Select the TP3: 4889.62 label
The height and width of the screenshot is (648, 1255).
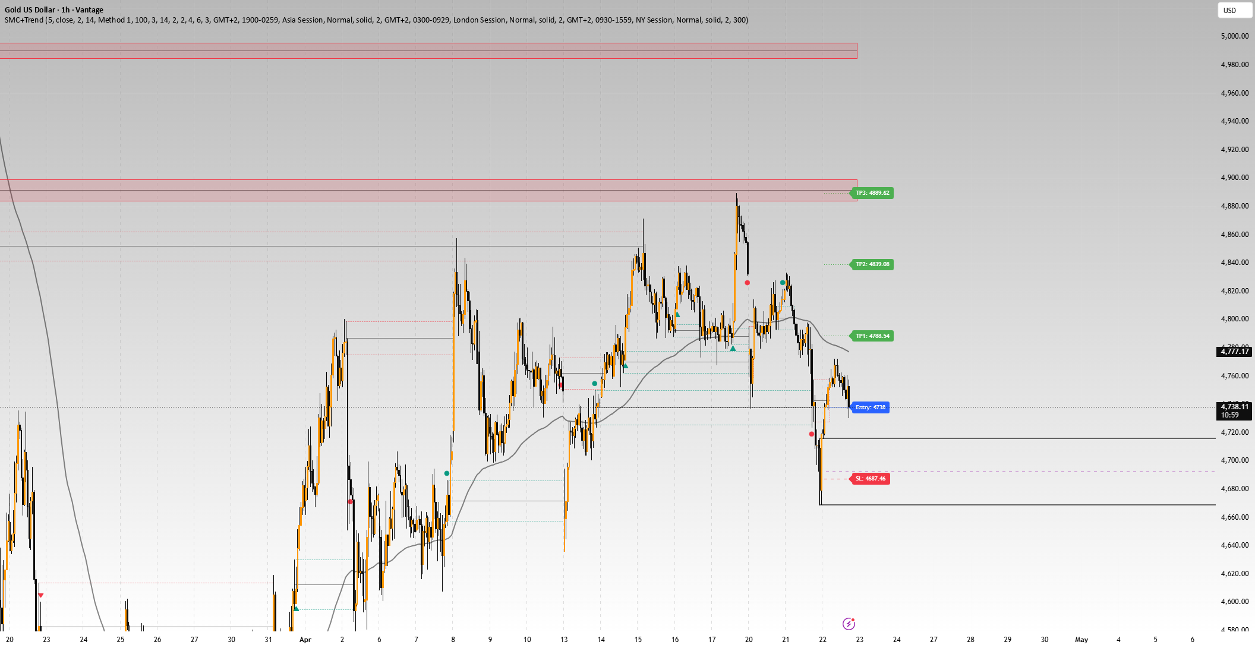(872, 193)
